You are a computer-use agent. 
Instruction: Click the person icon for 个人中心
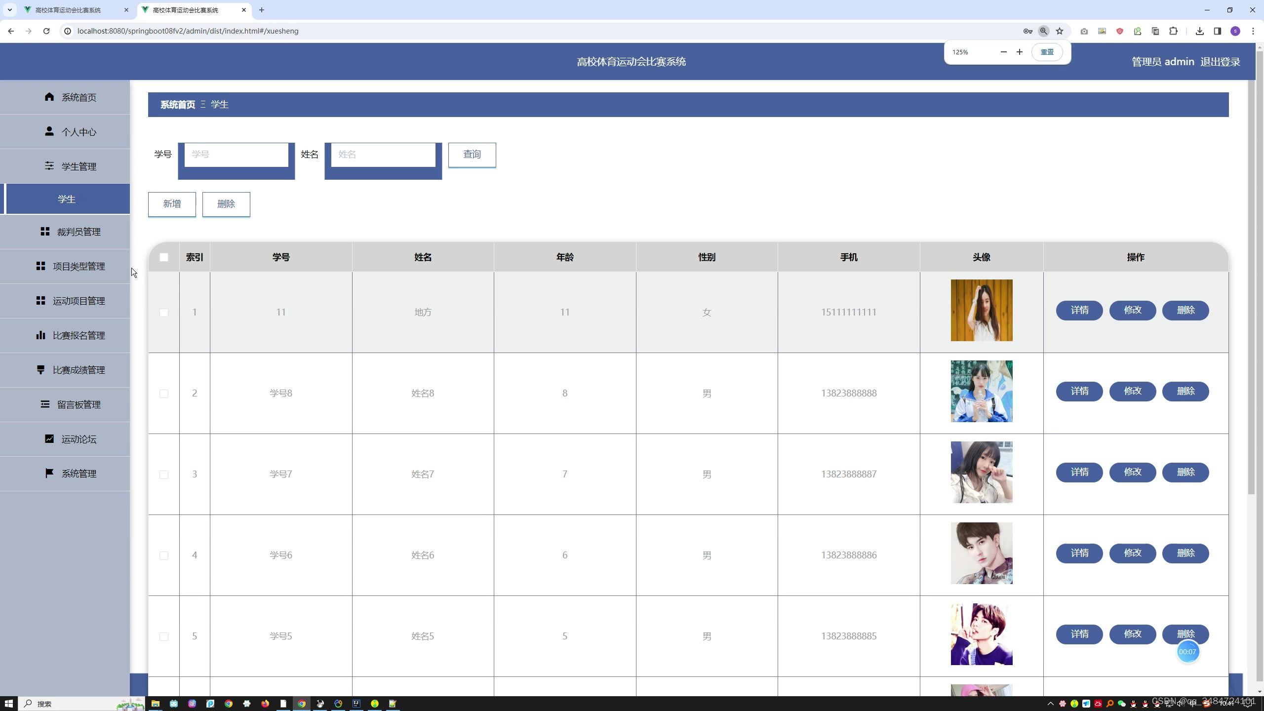tap(49, 131)
